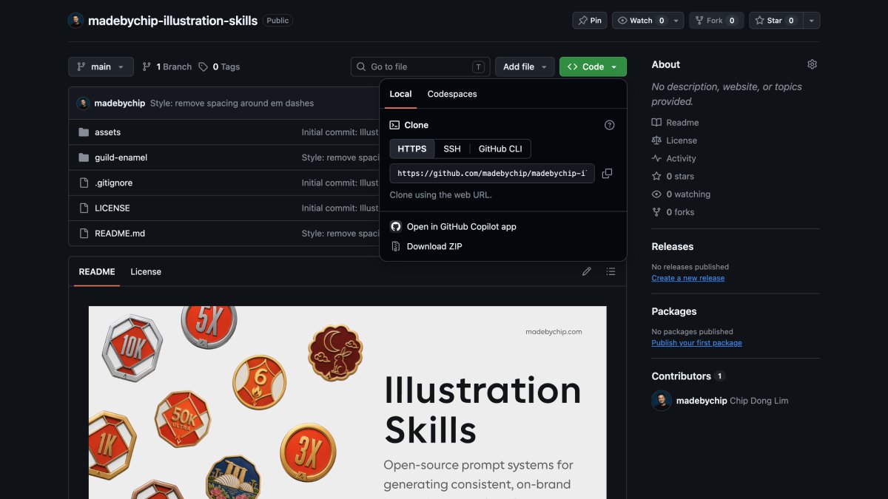Open the .gitignore file
The width and height of the screenshot is (888, 499).
pyautogui.click(x=113, y=183)
